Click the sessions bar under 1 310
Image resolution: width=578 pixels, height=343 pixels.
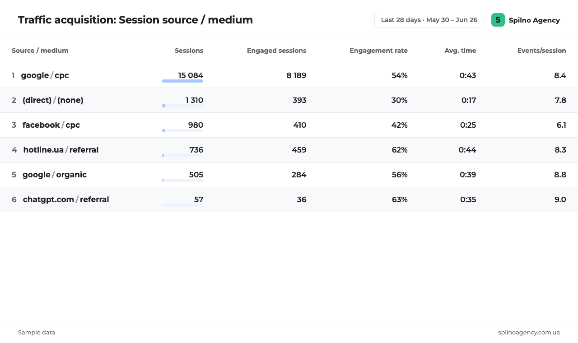[182, 106]
